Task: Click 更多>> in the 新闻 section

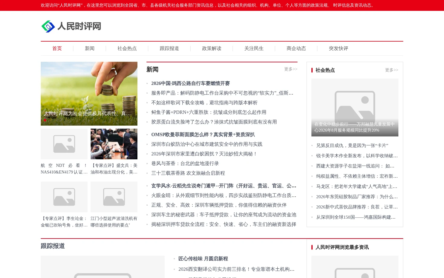Action: (291, 69)
